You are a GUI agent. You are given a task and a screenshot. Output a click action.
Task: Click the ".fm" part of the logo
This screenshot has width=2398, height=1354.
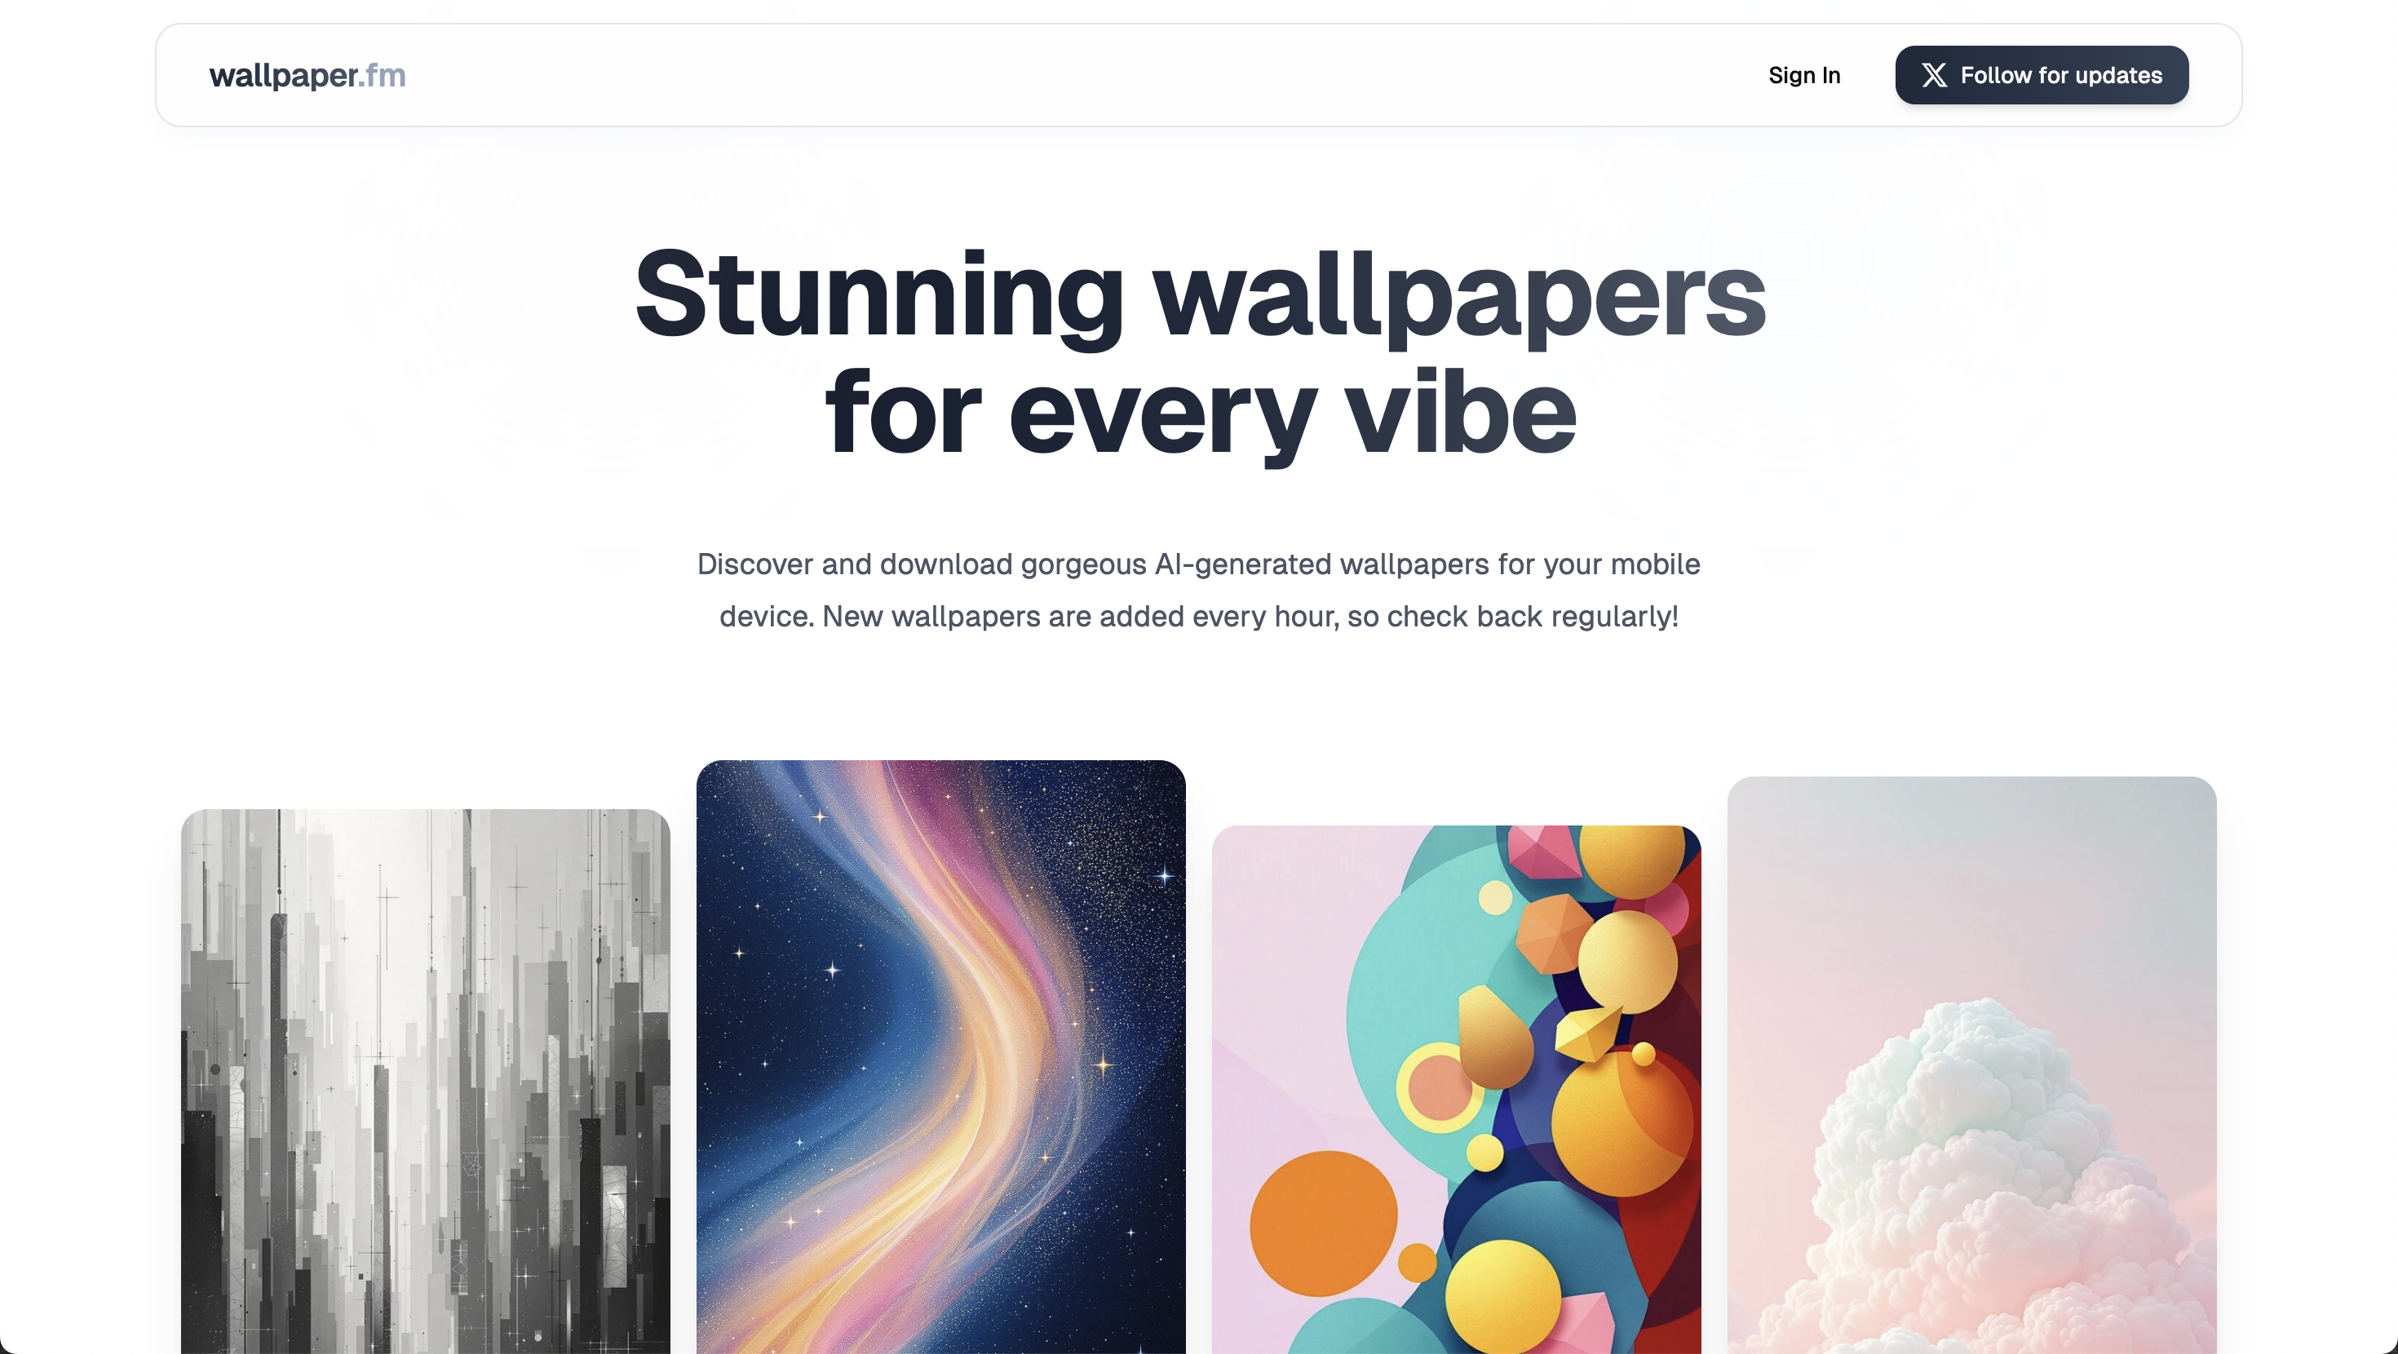click(x=382, y=75)
